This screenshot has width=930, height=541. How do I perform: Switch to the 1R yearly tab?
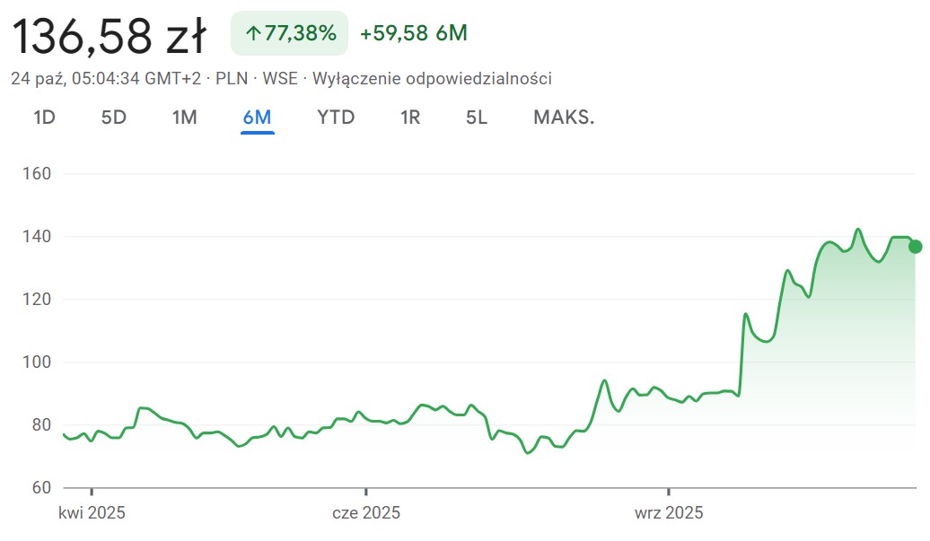(409, 118)
